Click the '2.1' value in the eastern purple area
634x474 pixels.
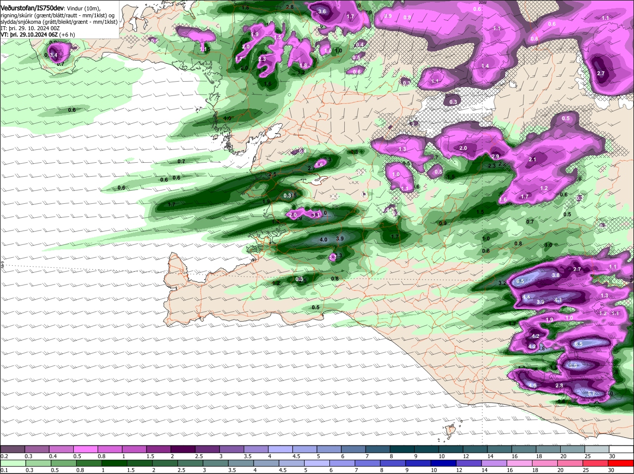tap(532, 159)
